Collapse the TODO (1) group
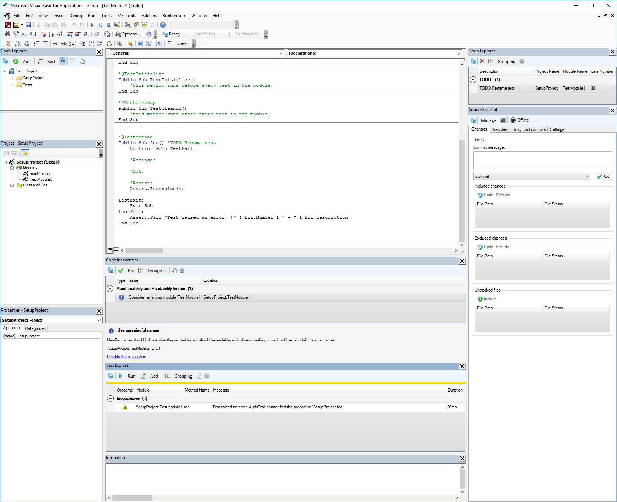The image size is (617, 502). click(x=473, y=80)
